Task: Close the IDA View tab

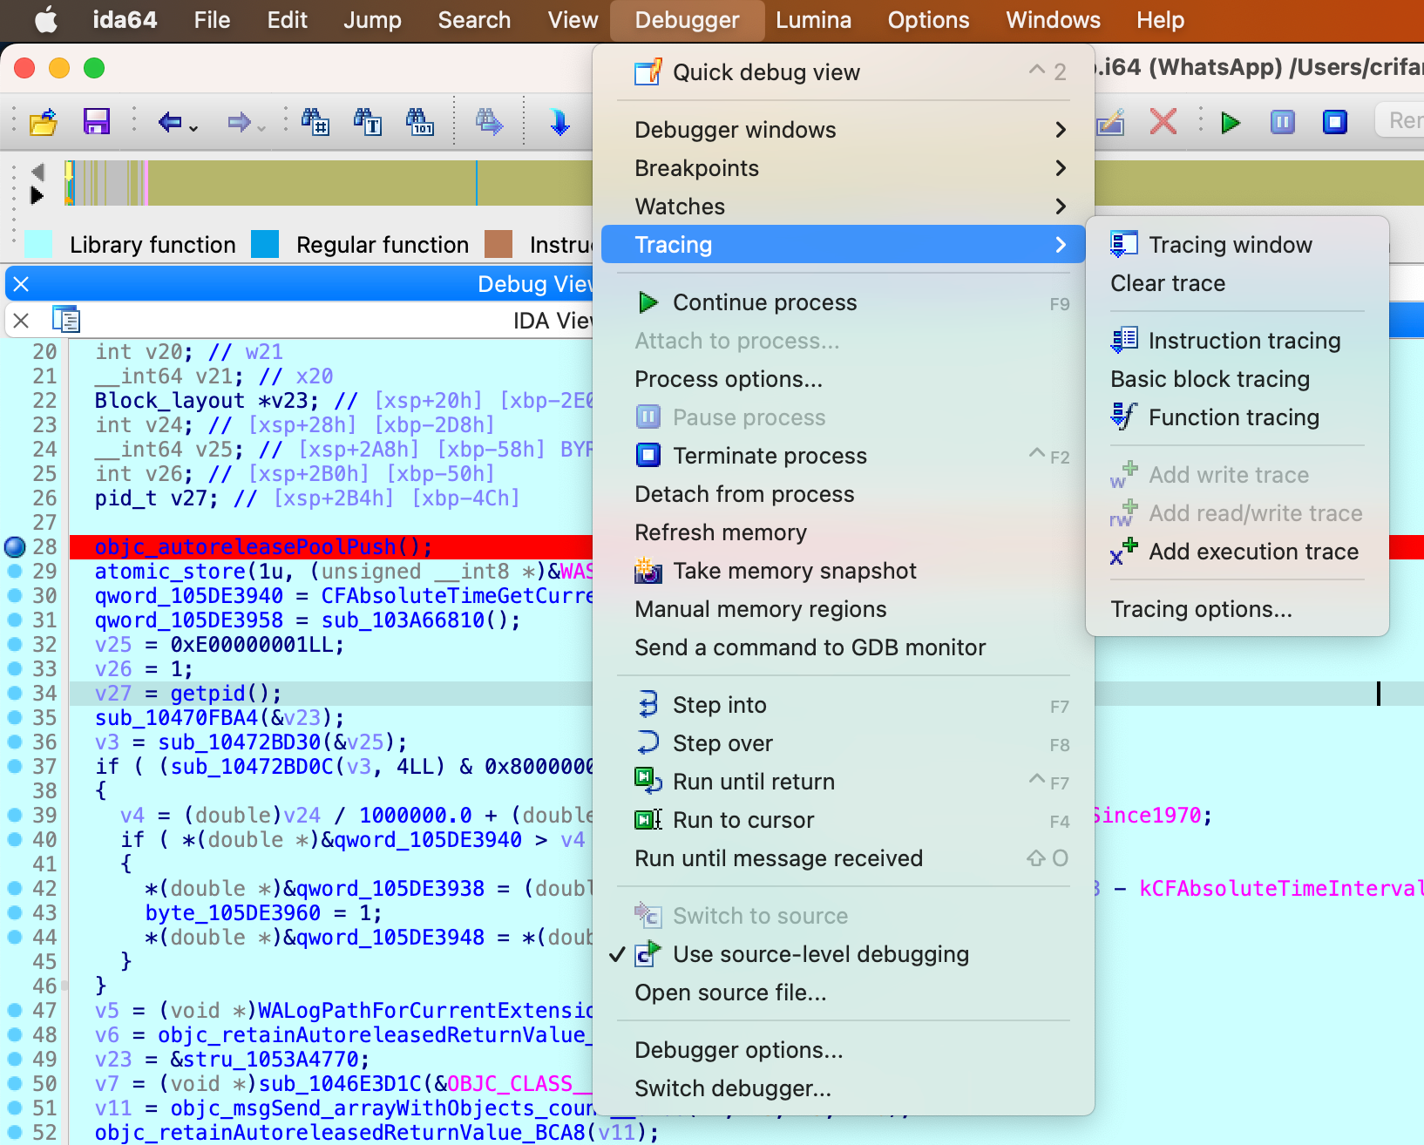Action: 22,321
